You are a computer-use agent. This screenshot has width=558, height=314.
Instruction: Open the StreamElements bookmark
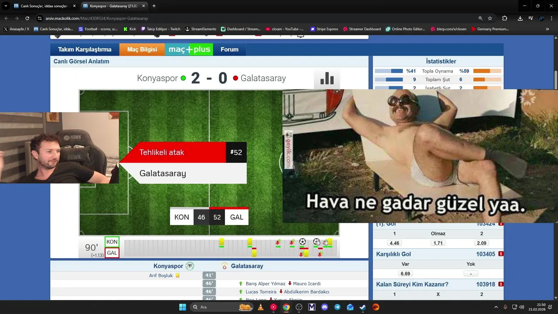point(201,29)
